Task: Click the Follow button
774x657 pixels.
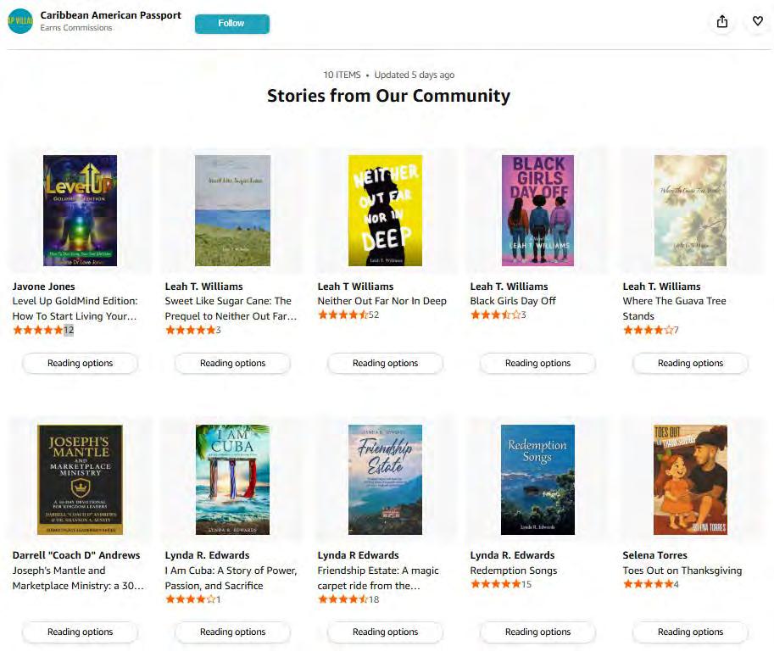Action: (231, 24)
